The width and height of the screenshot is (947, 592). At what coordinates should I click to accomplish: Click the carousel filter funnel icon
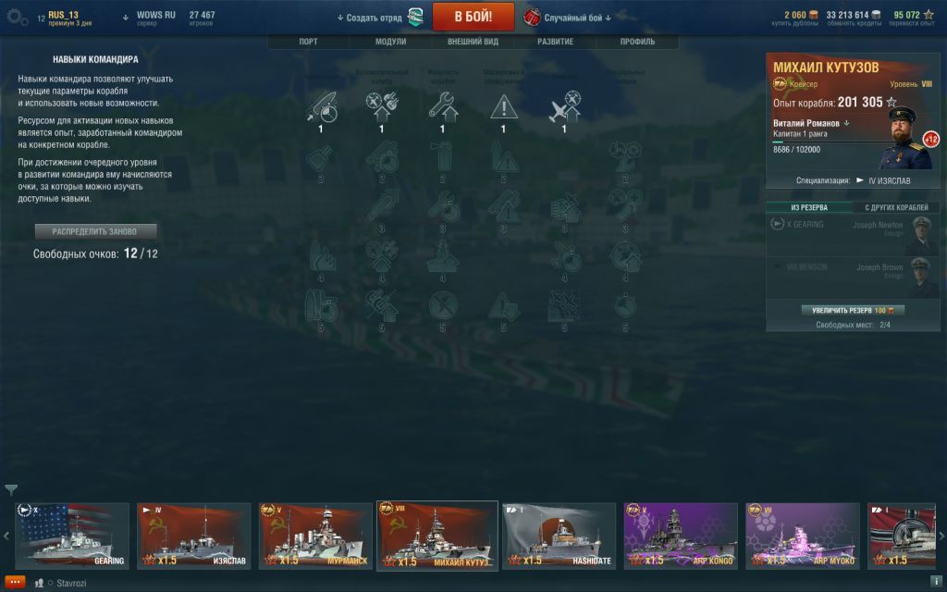pos(11,488)
